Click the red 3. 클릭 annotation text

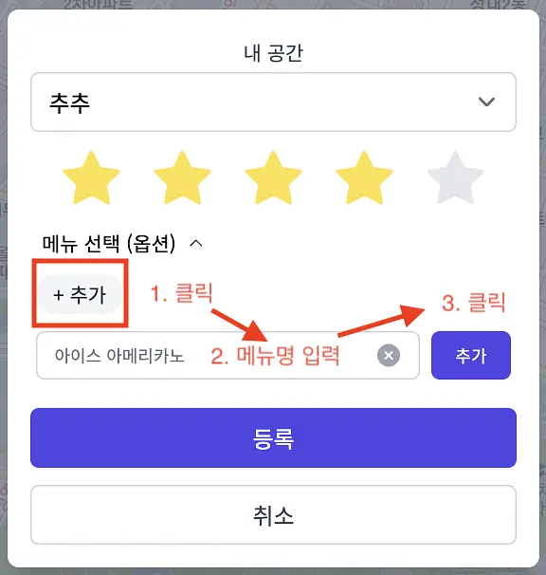(474, 303)
